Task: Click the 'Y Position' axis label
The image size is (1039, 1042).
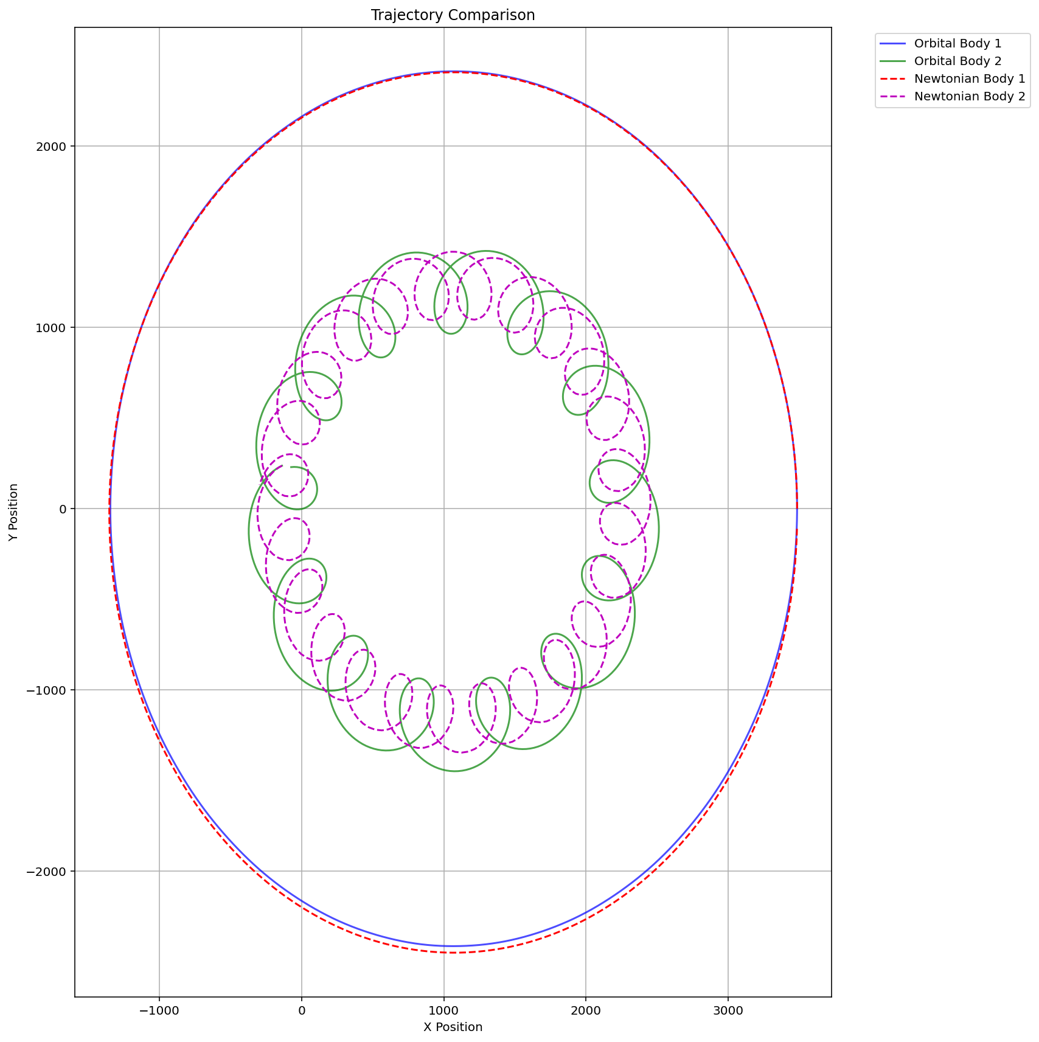Action: click(13, 512)
